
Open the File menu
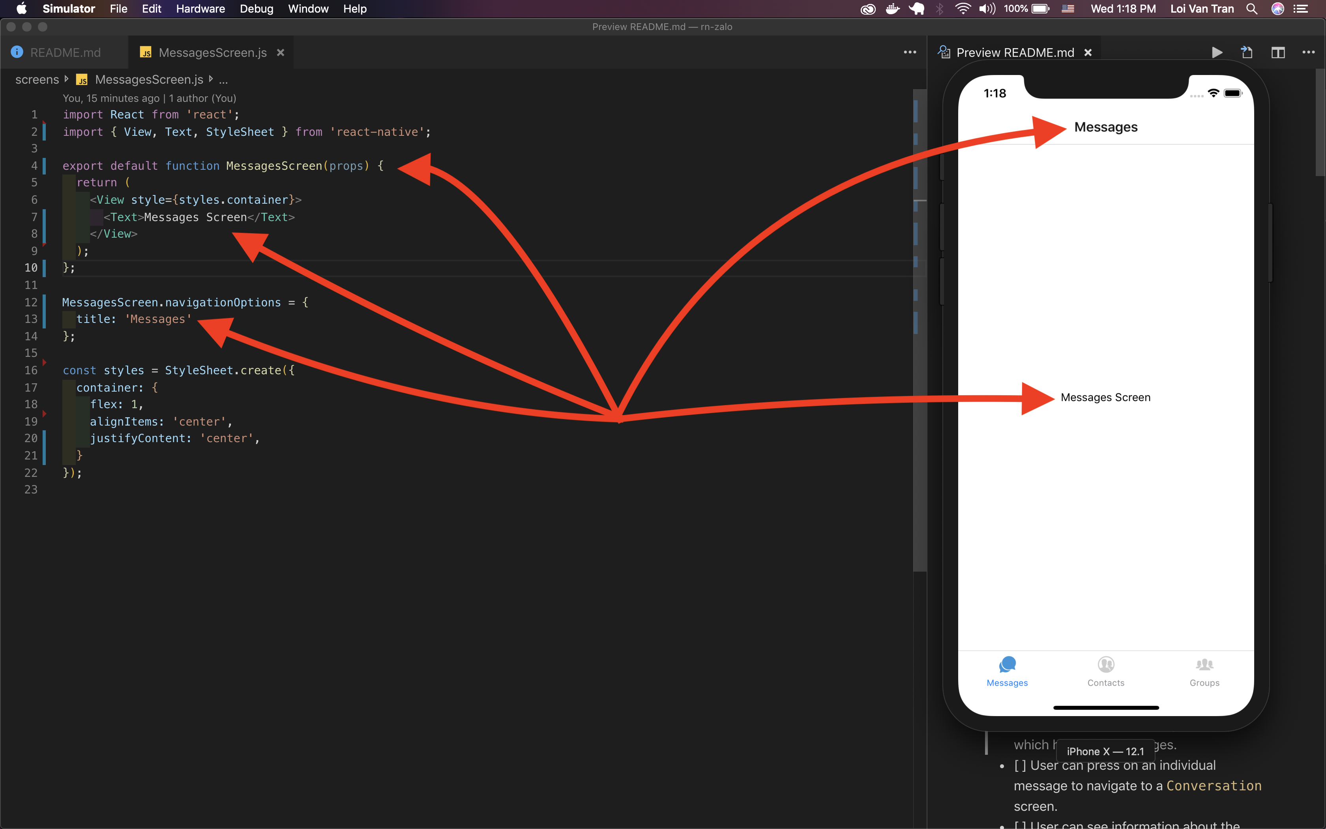[118, 9]
